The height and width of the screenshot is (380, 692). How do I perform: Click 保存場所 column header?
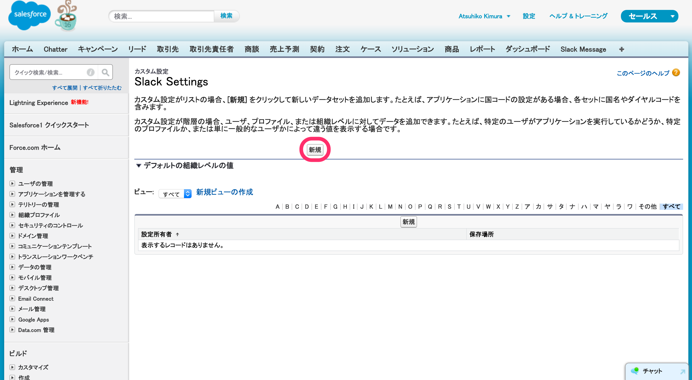point(481,235)
